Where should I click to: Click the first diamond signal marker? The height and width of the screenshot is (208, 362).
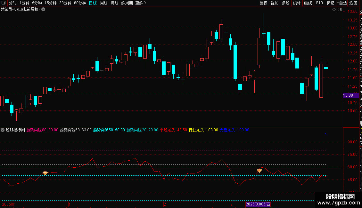45,173
